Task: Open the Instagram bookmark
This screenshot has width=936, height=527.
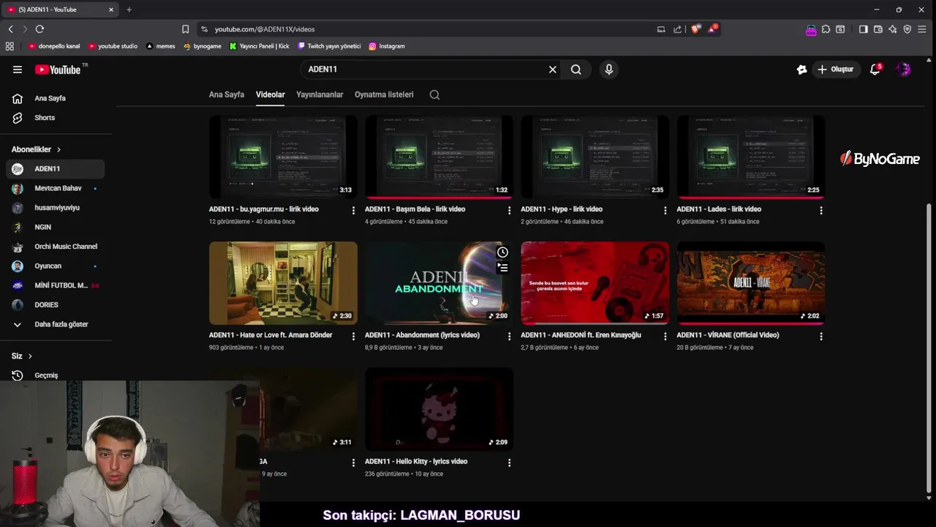Action: point(387,46)
